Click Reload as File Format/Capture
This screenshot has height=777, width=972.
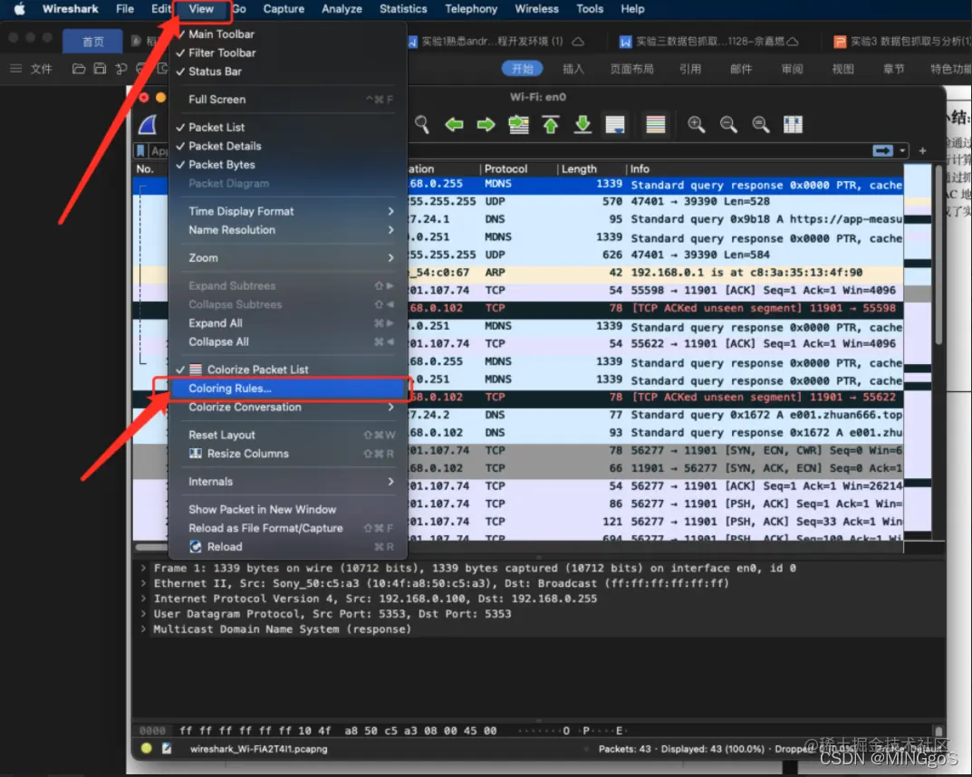pyautogui.click(x=288, y=528)
